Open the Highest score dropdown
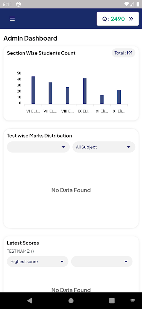Viewport: 142px width, 309px height. click(37, 261)
